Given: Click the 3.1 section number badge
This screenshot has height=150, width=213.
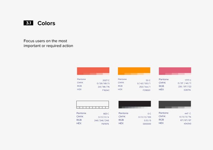Looking at the screenshot, I should click(x=28, y=23).
